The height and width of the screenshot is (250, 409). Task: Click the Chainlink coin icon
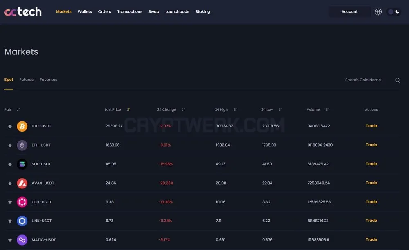point(22,221)
